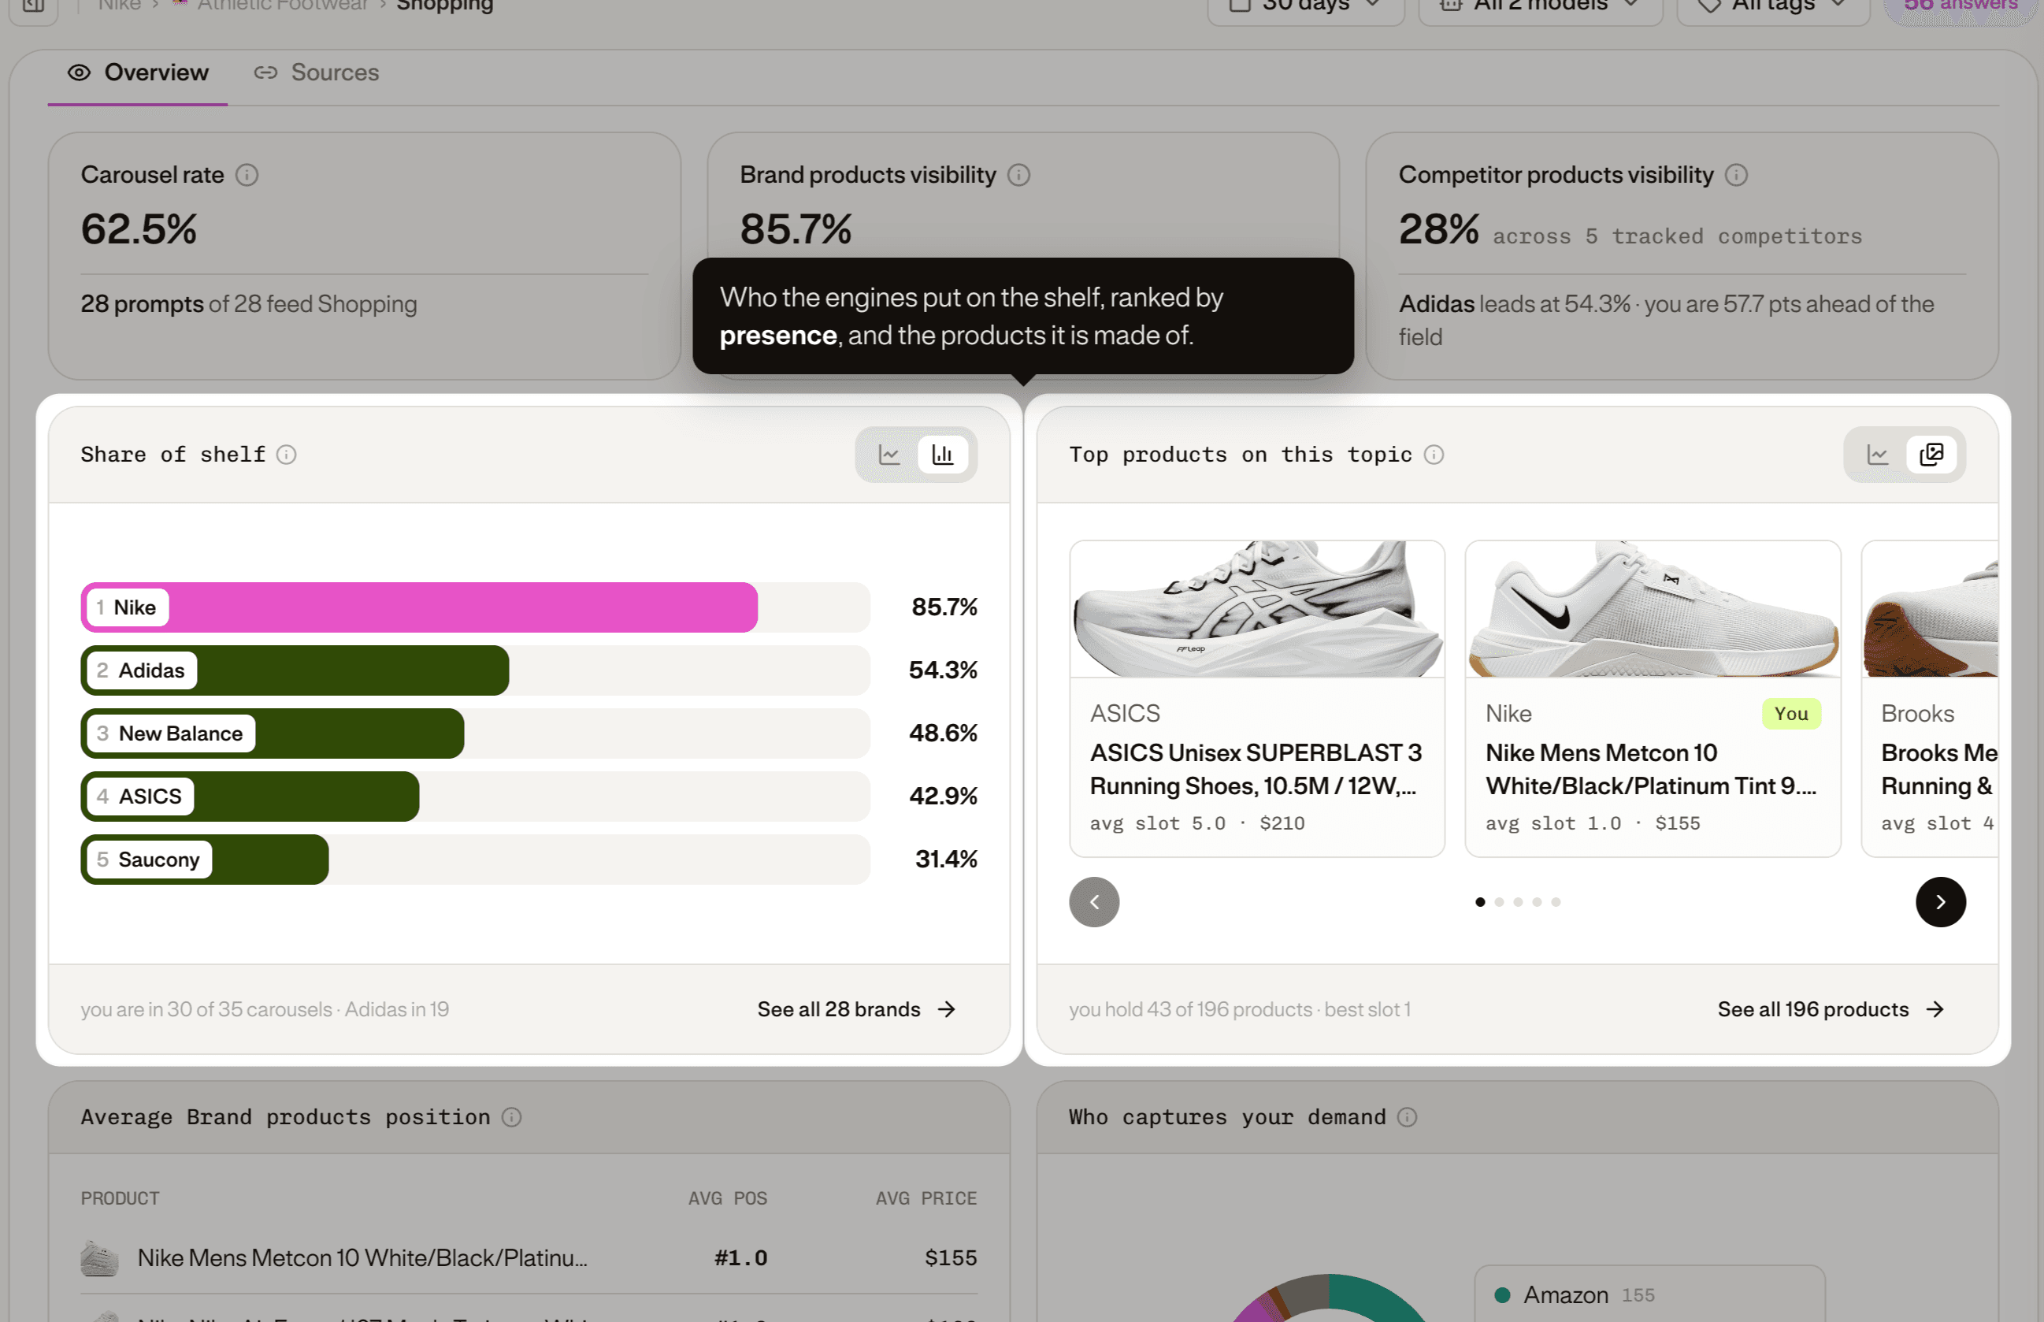Open Top products info icon

(1434, 455)
